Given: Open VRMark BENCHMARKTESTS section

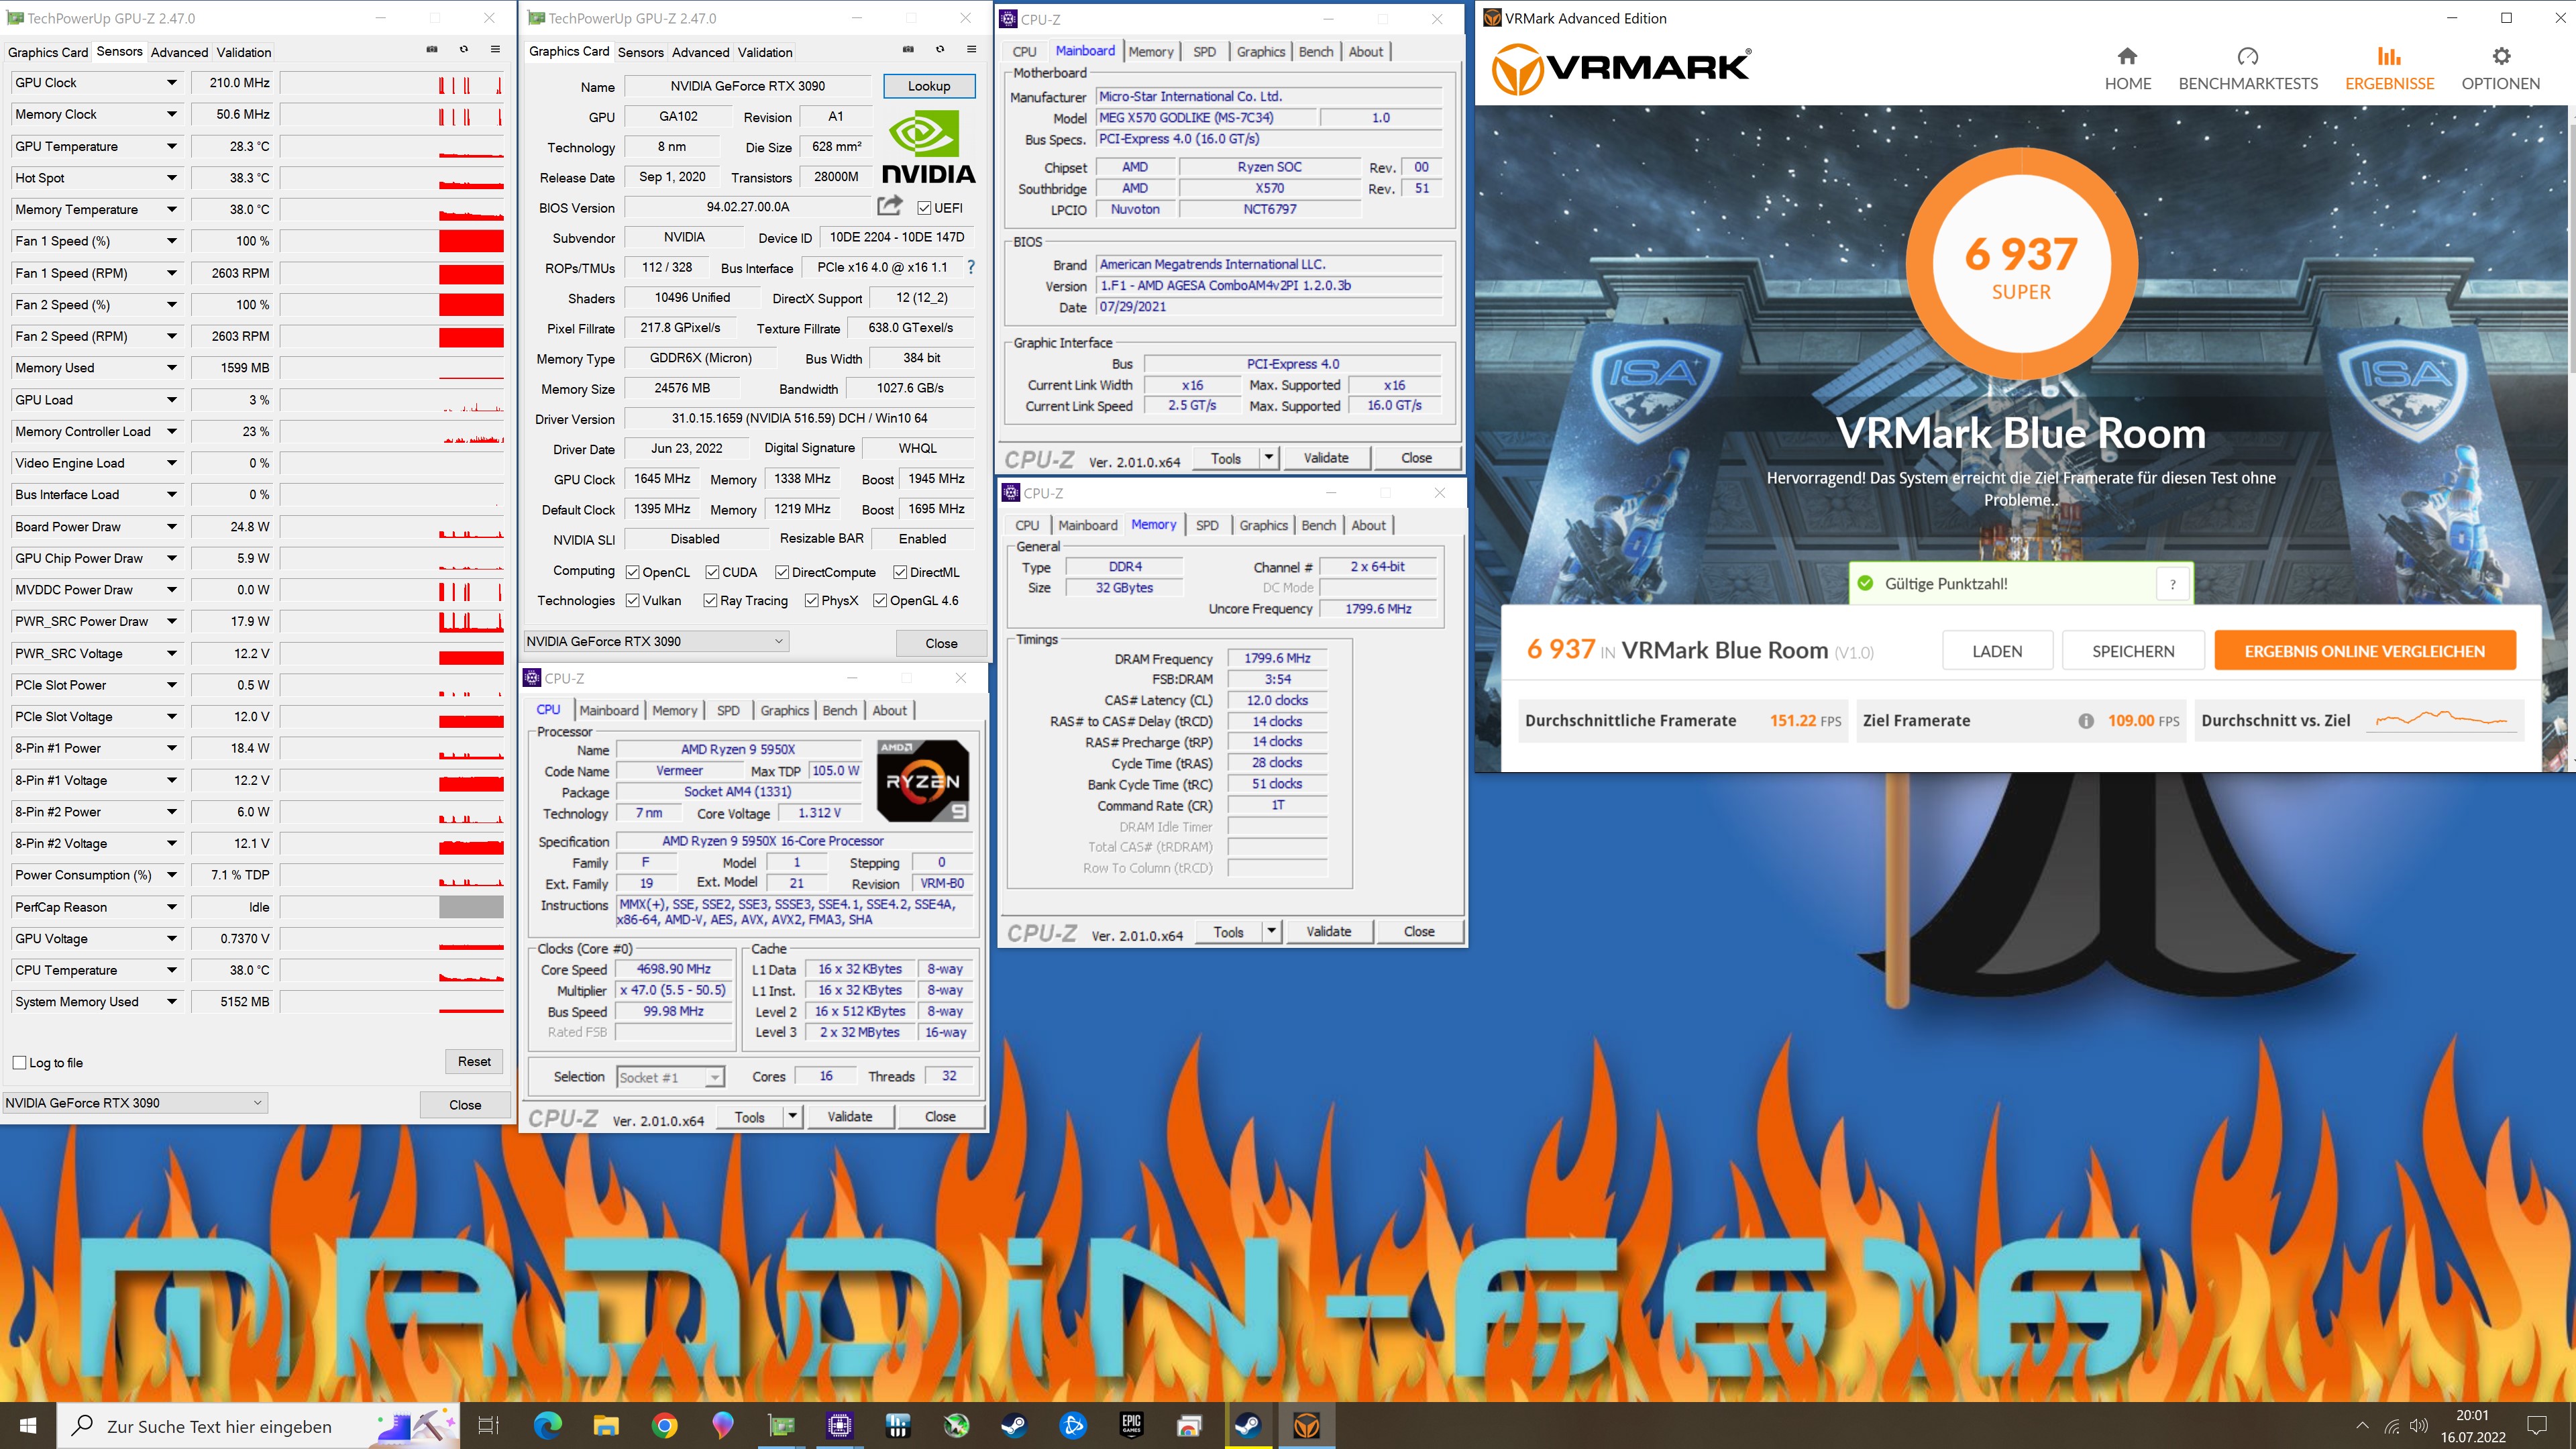Looking at the screenshot, I should [x=2247, y=68].
